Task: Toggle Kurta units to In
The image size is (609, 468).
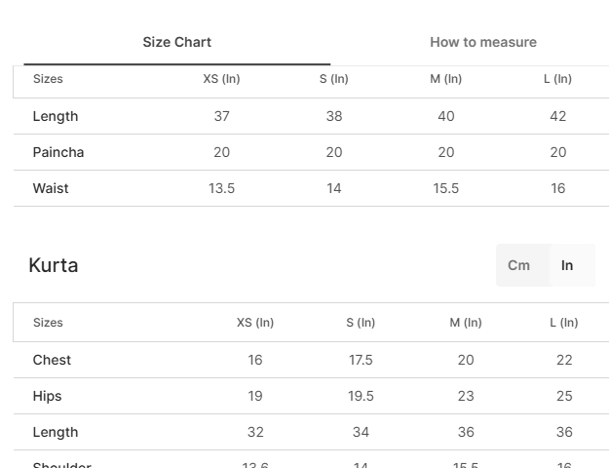Action: [567, 265]
